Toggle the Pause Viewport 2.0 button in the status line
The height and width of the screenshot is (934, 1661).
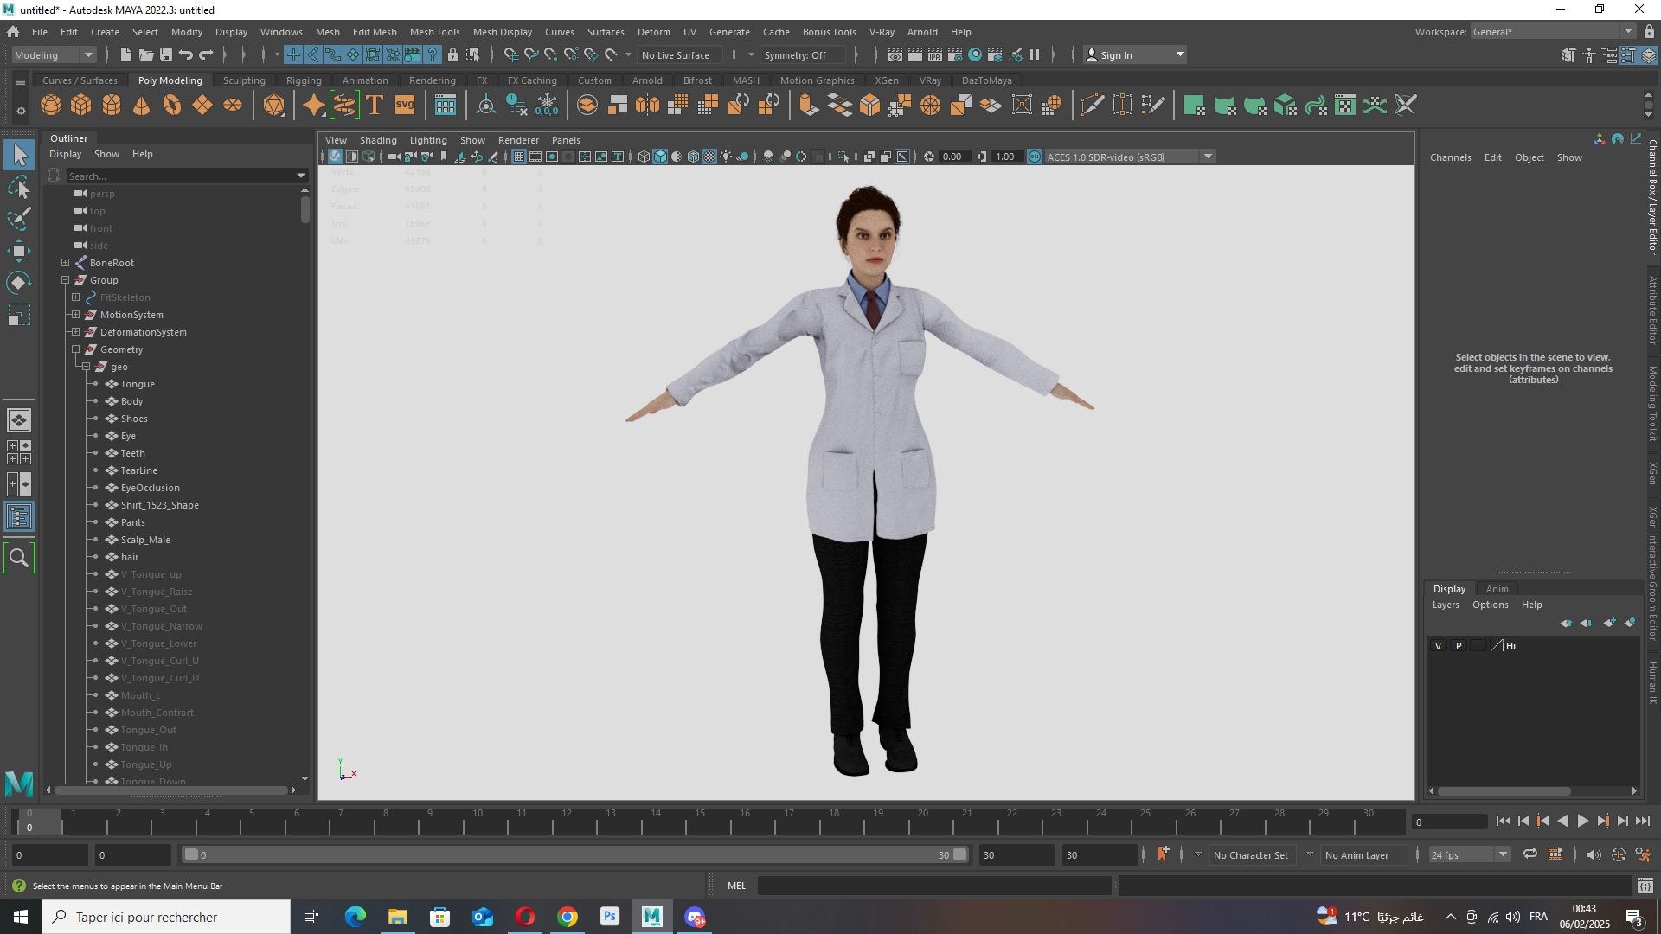pos(1035,54)
